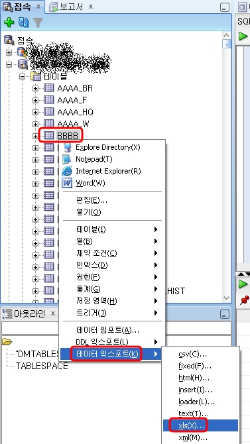
Task: Click the blue refresh connections icon
Action: point(23,23)
